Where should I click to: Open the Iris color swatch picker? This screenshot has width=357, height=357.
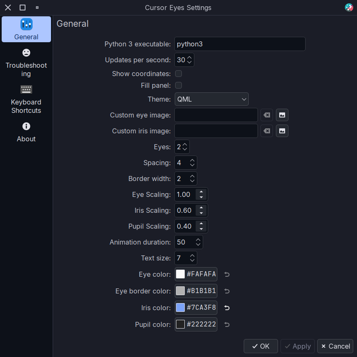[180, 308]
